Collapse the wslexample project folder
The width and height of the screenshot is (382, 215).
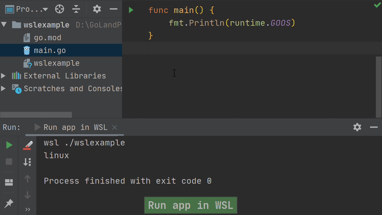[x=4, y=25]
